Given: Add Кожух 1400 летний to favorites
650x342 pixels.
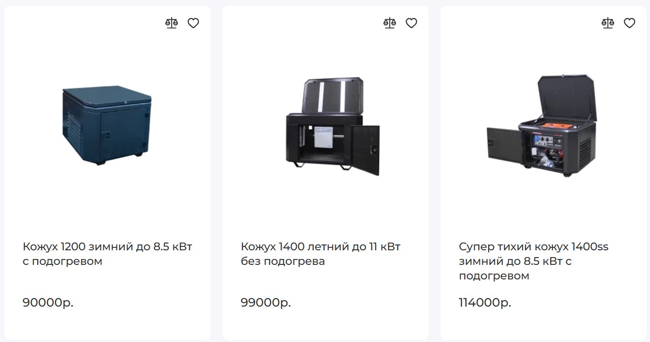Looking at the screenshot, I should click(x=412, y=23).
